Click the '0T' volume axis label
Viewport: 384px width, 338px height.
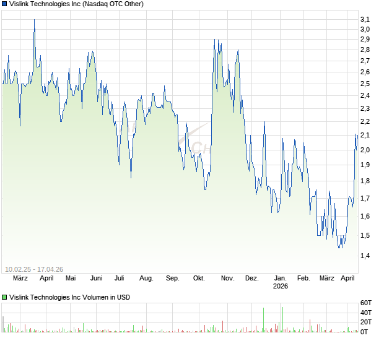[364, 332]
